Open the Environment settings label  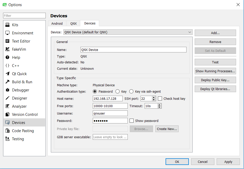coord(22,33)
